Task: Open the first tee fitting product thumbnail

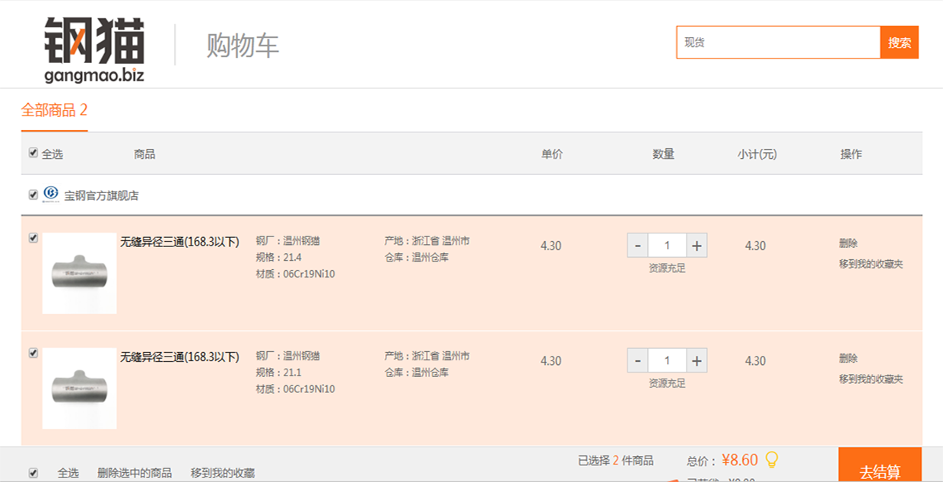Action: [x=80, y=274]
